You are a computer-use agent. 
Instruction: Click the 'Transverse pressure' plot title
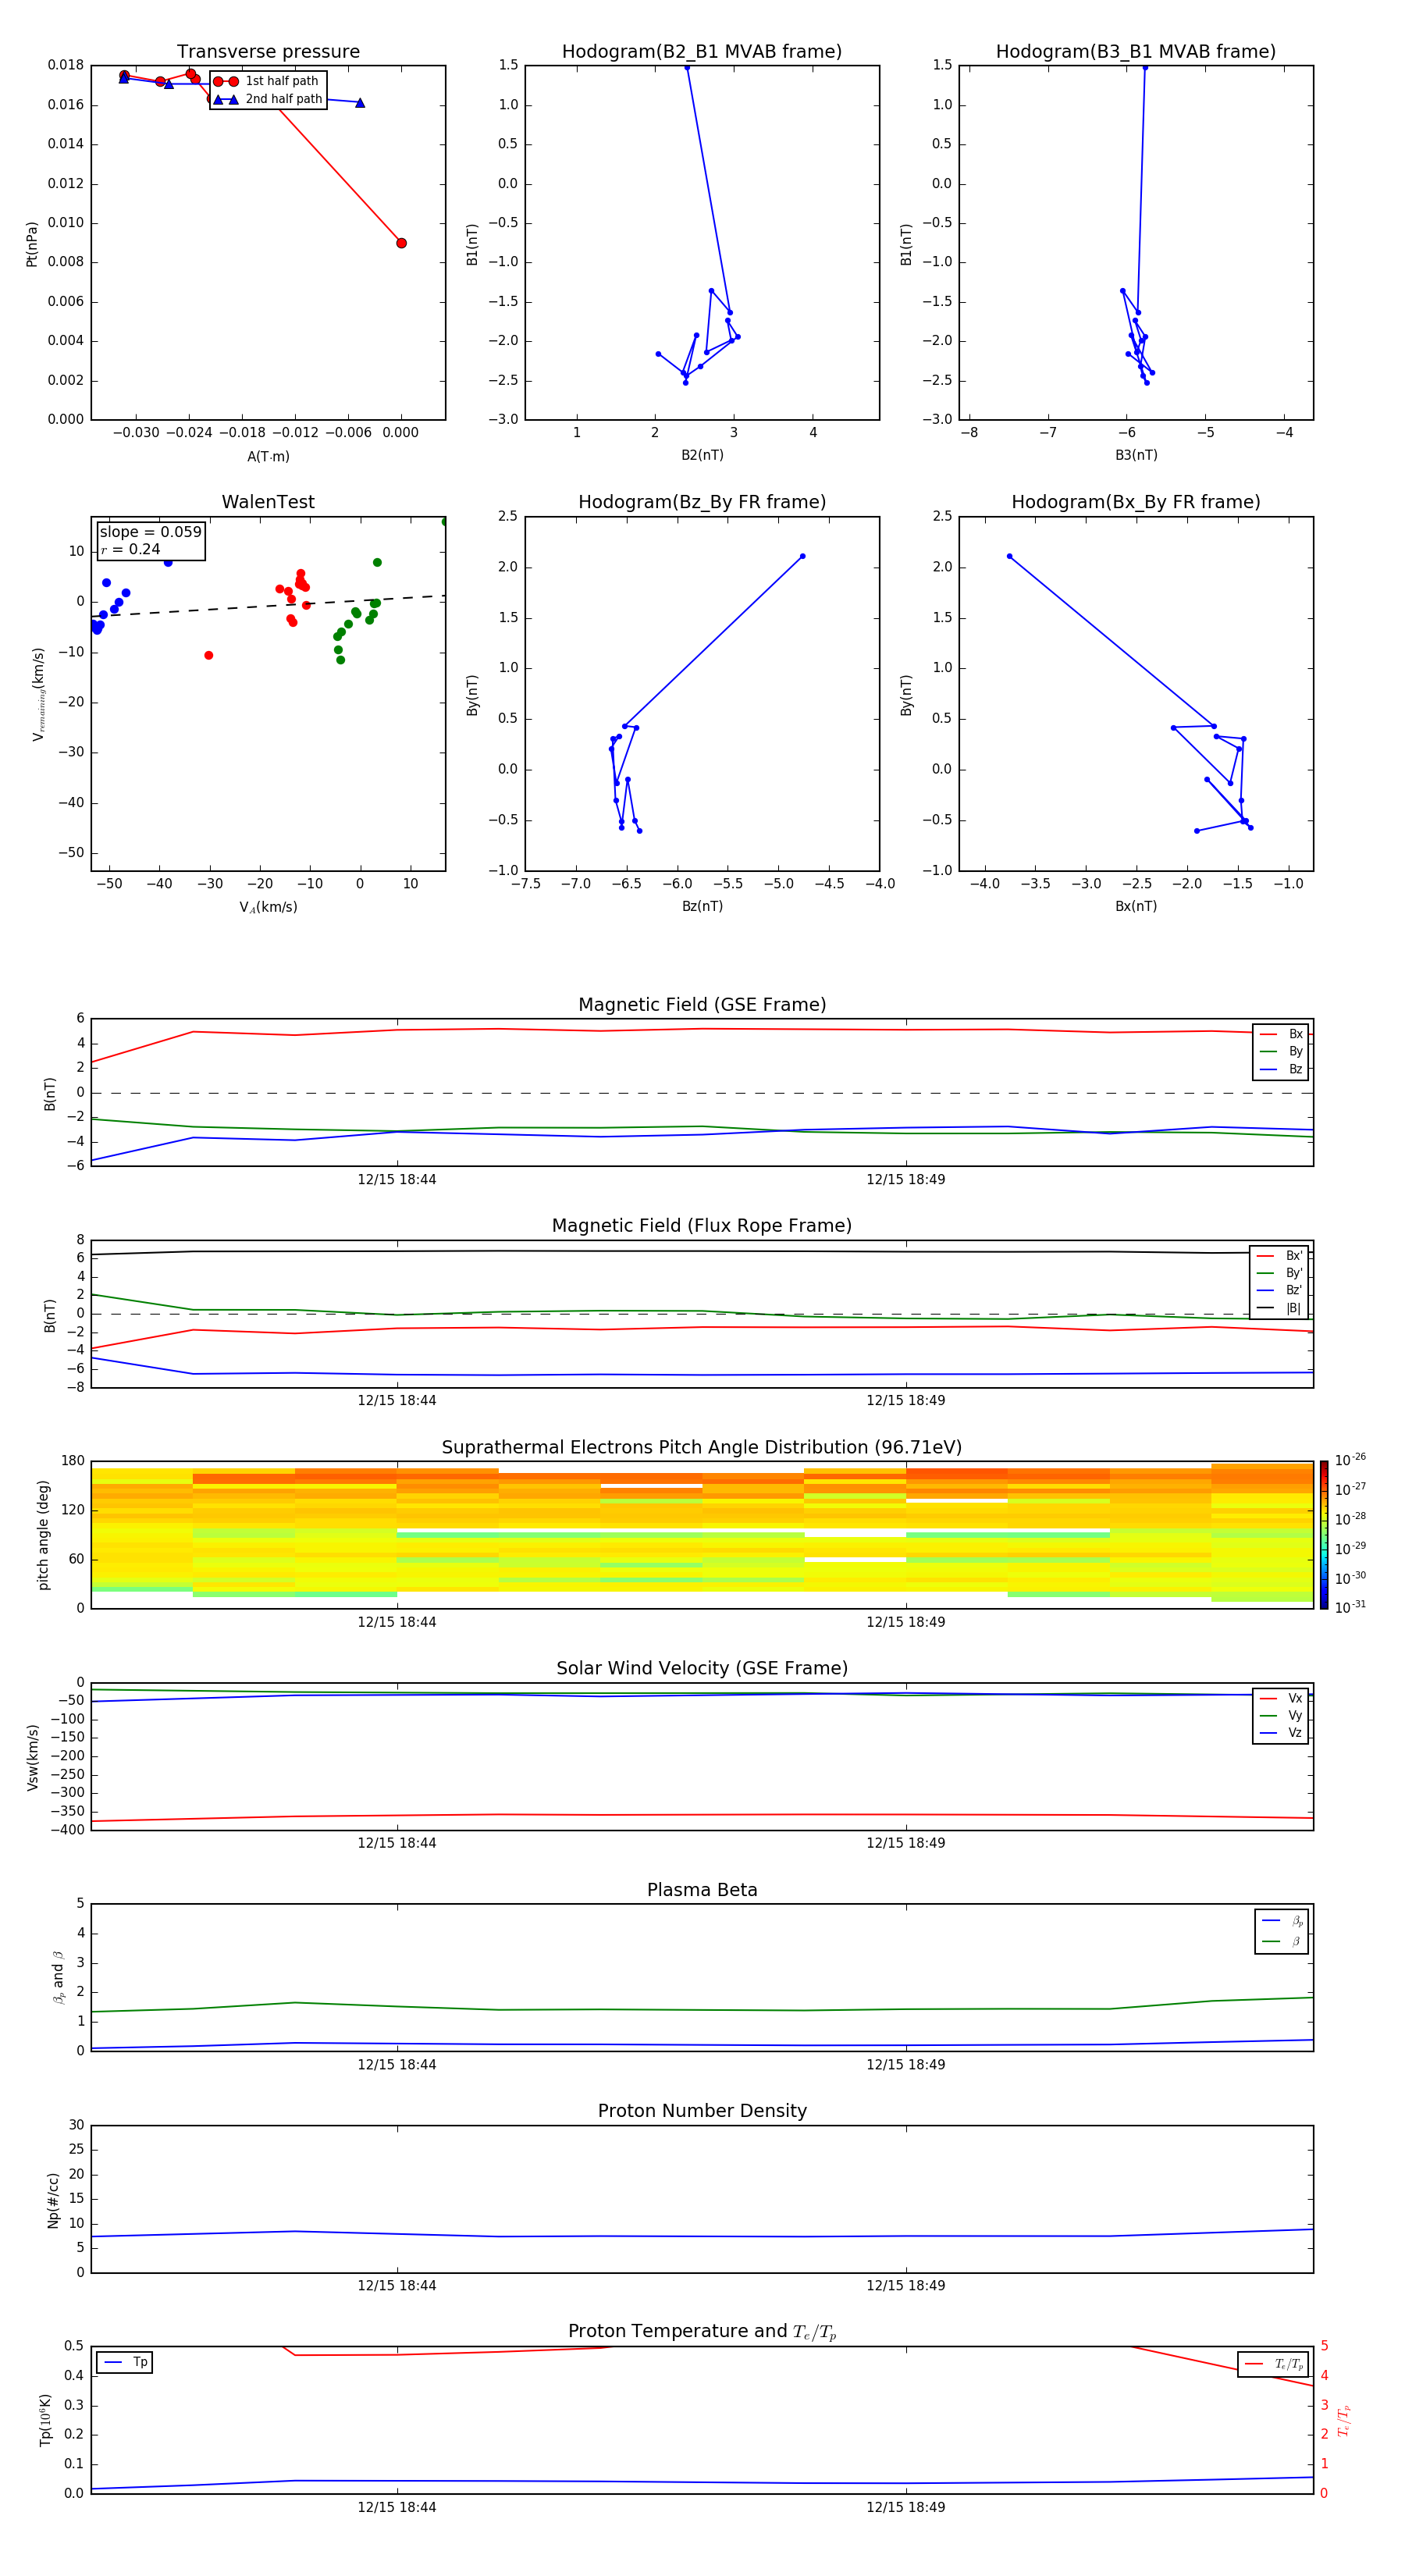click(268, 52)
